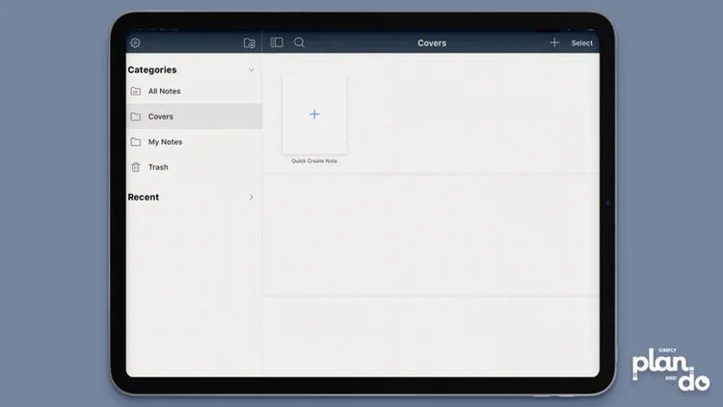Open settings gear in sidebar header
Screen dimensions: 723x407
[135, 42]
